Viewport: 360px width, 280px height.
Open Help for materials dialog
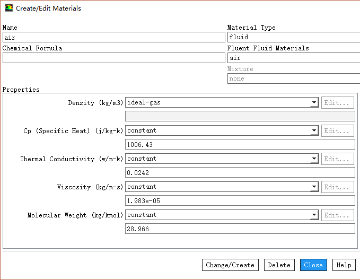pyautogui.click(x=344, y=265)
